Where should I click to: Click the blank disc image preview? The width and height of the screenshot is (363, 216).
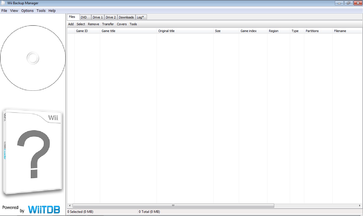pos(33,58)
